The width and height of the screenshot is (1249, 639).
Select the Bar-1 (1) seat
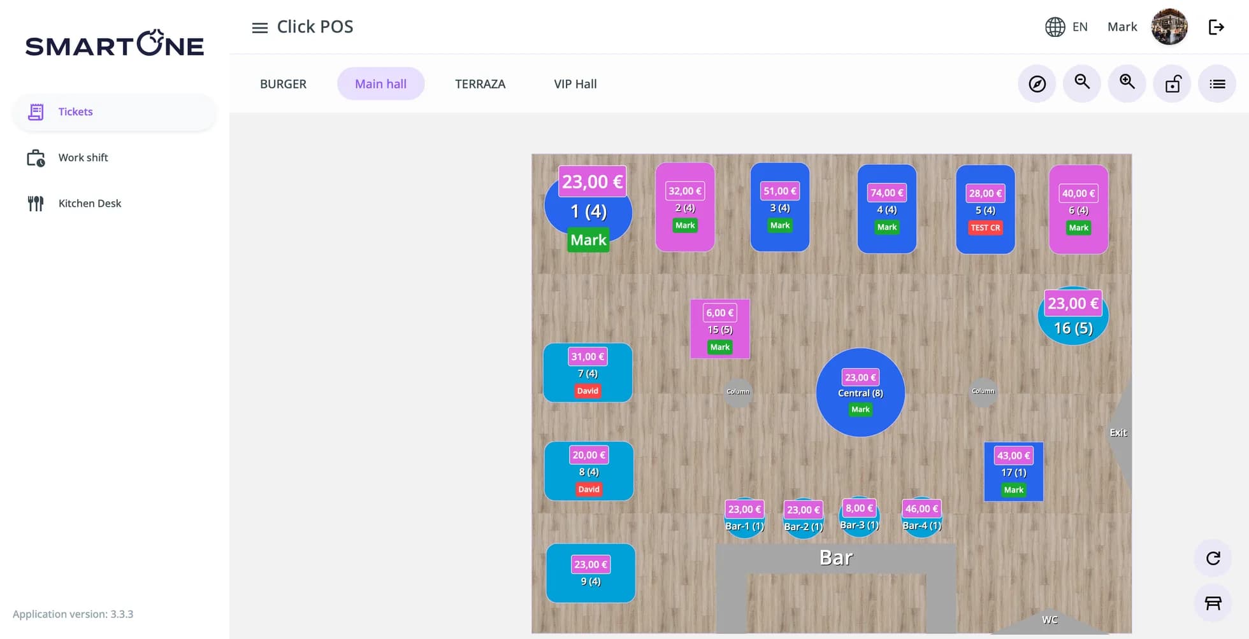pos(744,518)
